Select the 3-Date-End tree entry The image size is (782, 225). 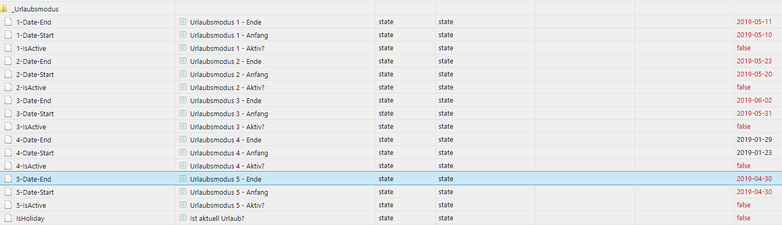coord(34,100)
